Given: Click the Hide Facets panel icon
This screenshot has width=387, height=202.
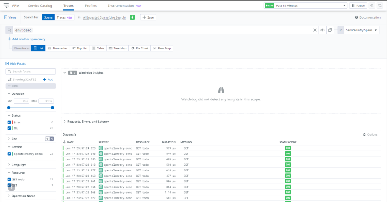Looking at the screenshot, I should click(7, 63).
